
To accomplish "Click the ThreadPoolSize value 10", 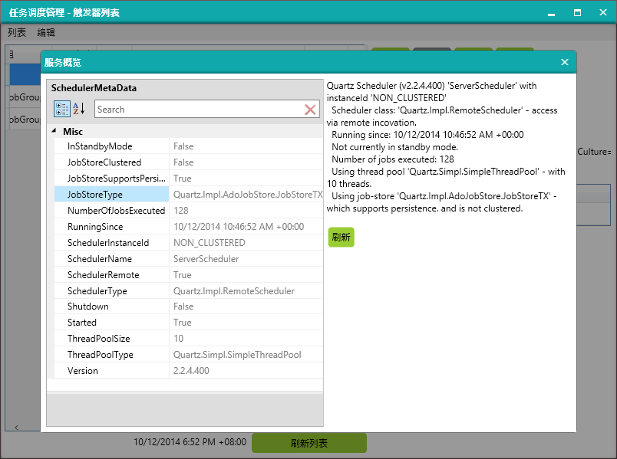I will pos(246,339).
